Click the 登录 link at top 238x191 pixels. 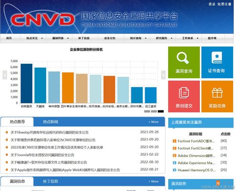212,4
